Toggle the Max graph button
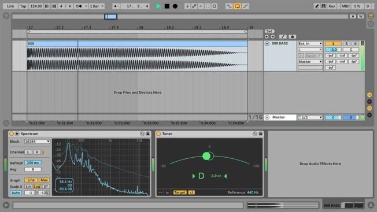The height and width of the screenshot is (212, 377). pyautogui.click(x=44, y=180)
